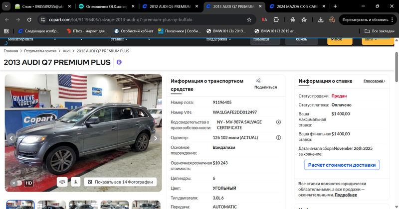
Task: Open the Глоссарий link
Action: pyautogui.click(x=374, y=81)
